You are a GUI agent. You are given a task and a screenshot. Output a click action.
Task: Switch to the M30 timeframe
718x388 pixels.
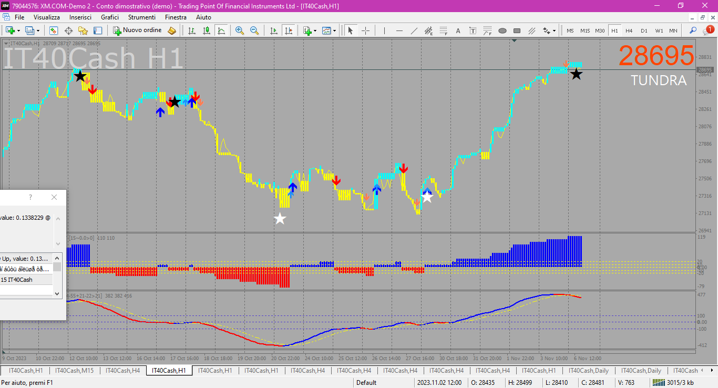point(600,30)
